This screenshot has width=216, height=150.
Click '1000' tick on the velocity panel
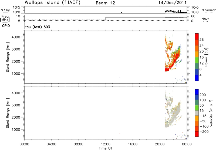(x=16, y=129)
